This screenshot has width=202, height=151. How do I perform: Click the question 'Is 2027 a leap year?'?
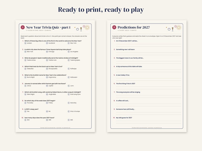(32, 109)
